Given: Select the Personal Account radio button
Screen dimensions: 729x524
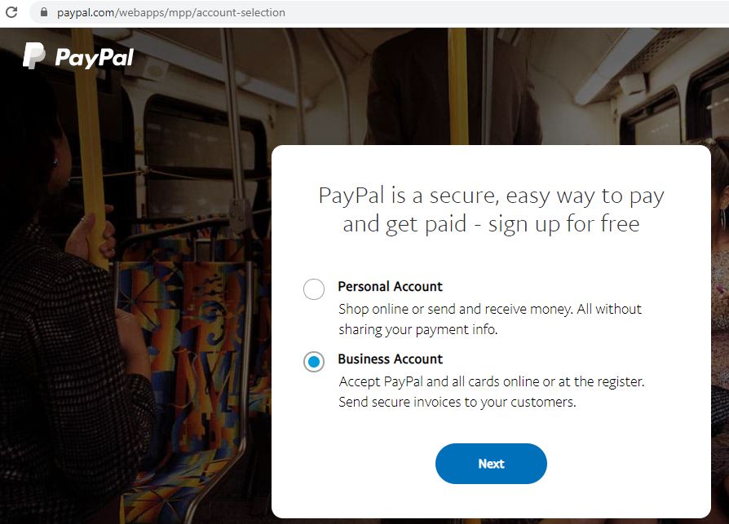Looking at the screenshot, I should 314,289.
